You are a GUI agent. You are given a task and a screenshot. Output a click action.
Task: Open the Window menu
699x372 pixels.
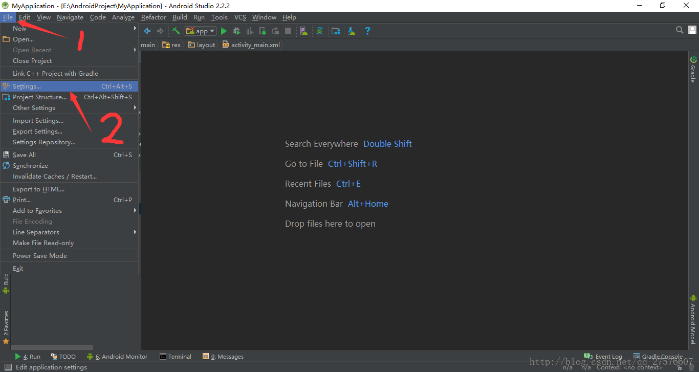[264, 17]
